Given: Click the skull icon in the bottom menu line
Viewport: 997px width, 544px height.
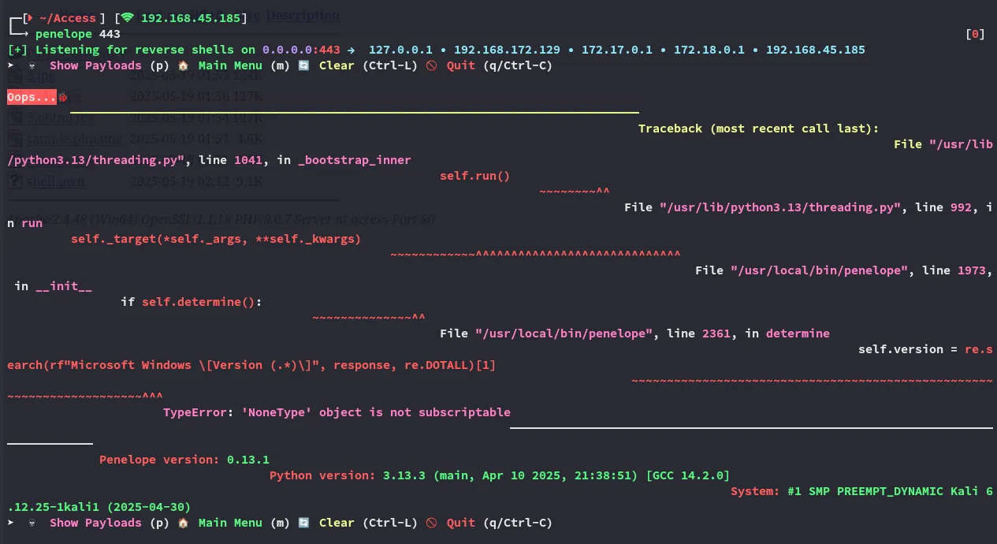Looking at the screenshot, I should point(32,523).
